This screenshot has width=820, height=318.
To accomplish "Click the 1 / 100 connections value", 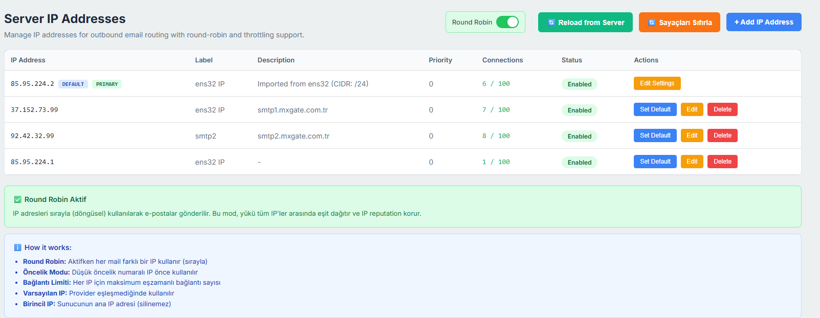I will (x=496, y=162).
